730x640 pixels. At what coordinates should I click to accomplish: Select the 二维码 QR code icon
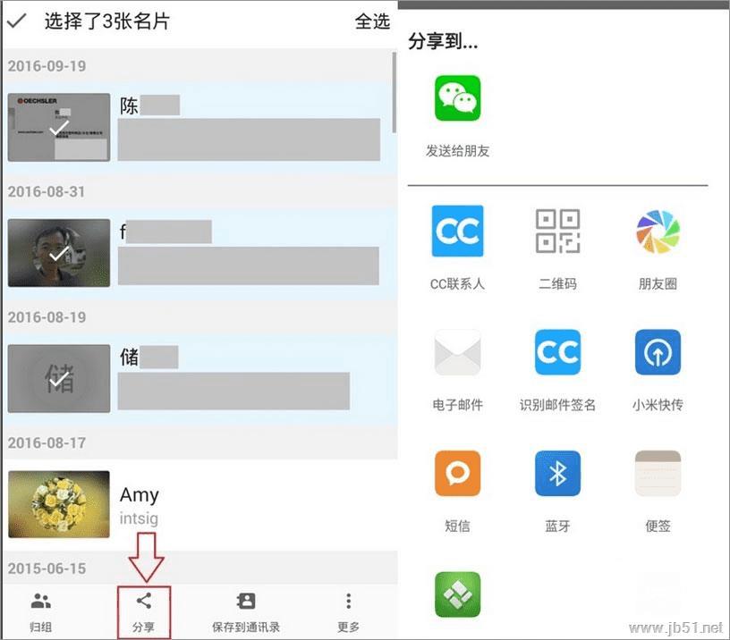(557, 231)
